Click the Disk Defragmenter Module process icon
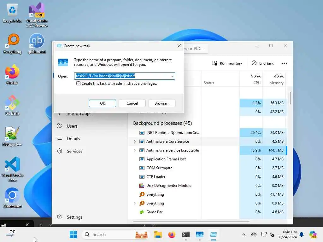Image resolution: width=323 pixels, height=242 pixels. pos(142,185)
